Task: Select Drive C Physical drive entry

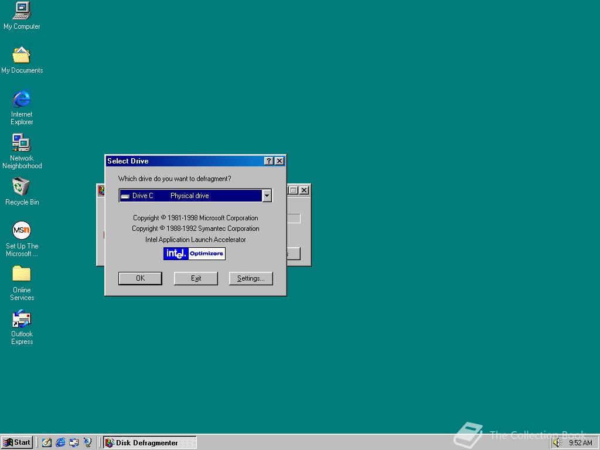Action: pos(190,196)
